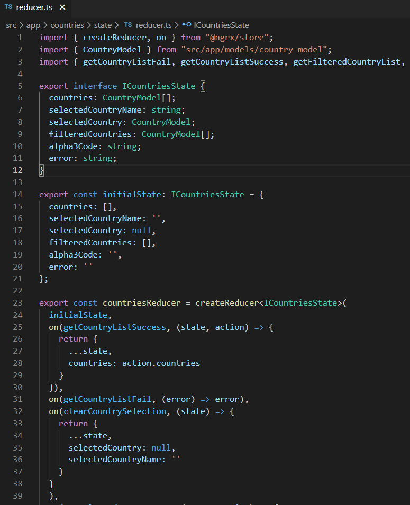
Task: Click ICountriesState name in the interface declaration
Action: (x=159, y=86)
